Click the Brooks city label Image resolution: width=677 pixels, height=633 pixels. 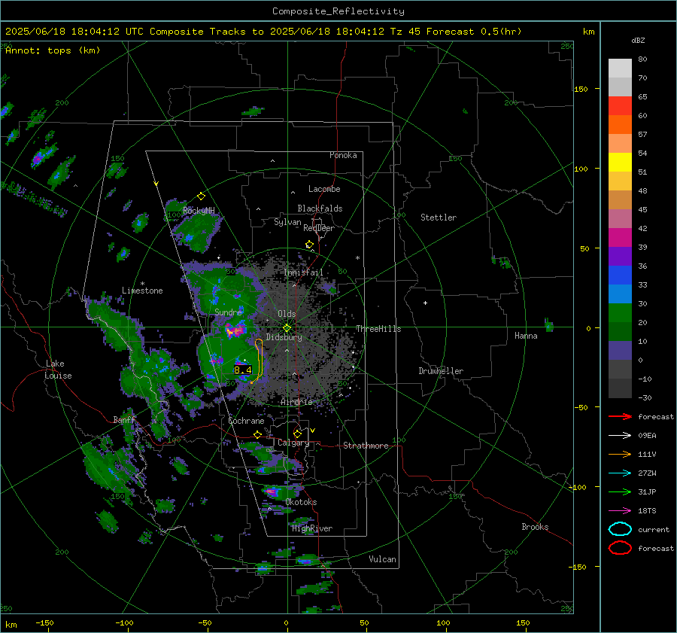[535, 527]
